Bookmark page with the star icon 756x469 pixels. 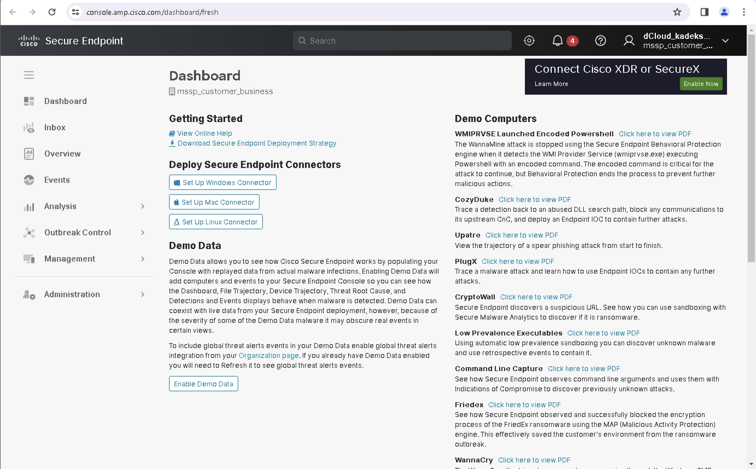677,12
